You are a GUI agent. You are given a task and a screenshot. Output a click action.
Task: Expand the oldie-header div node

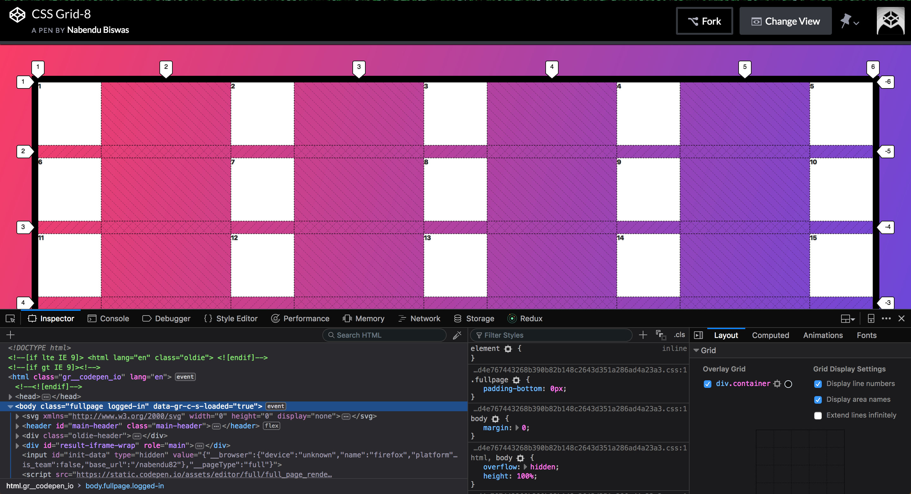point(17,436)
